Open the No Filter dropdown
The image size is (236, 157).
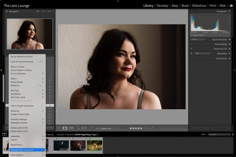point(219,135)
